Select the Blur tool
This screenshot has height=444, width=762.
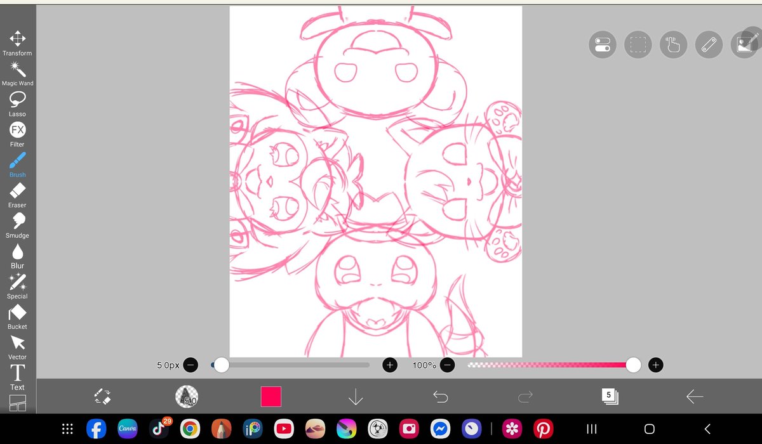coord(17,256)
